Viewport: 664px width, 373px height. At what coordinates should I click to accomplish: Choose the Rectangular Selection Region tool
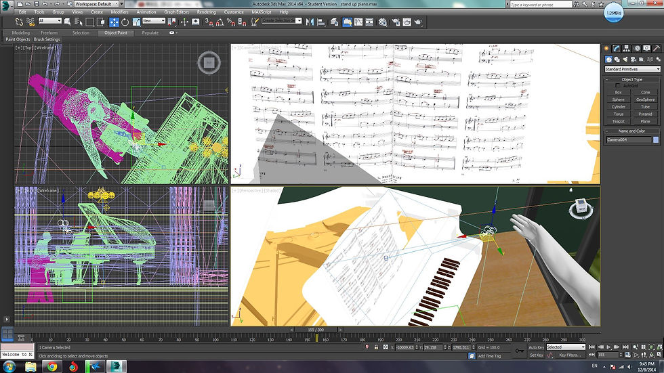[89, 22]
